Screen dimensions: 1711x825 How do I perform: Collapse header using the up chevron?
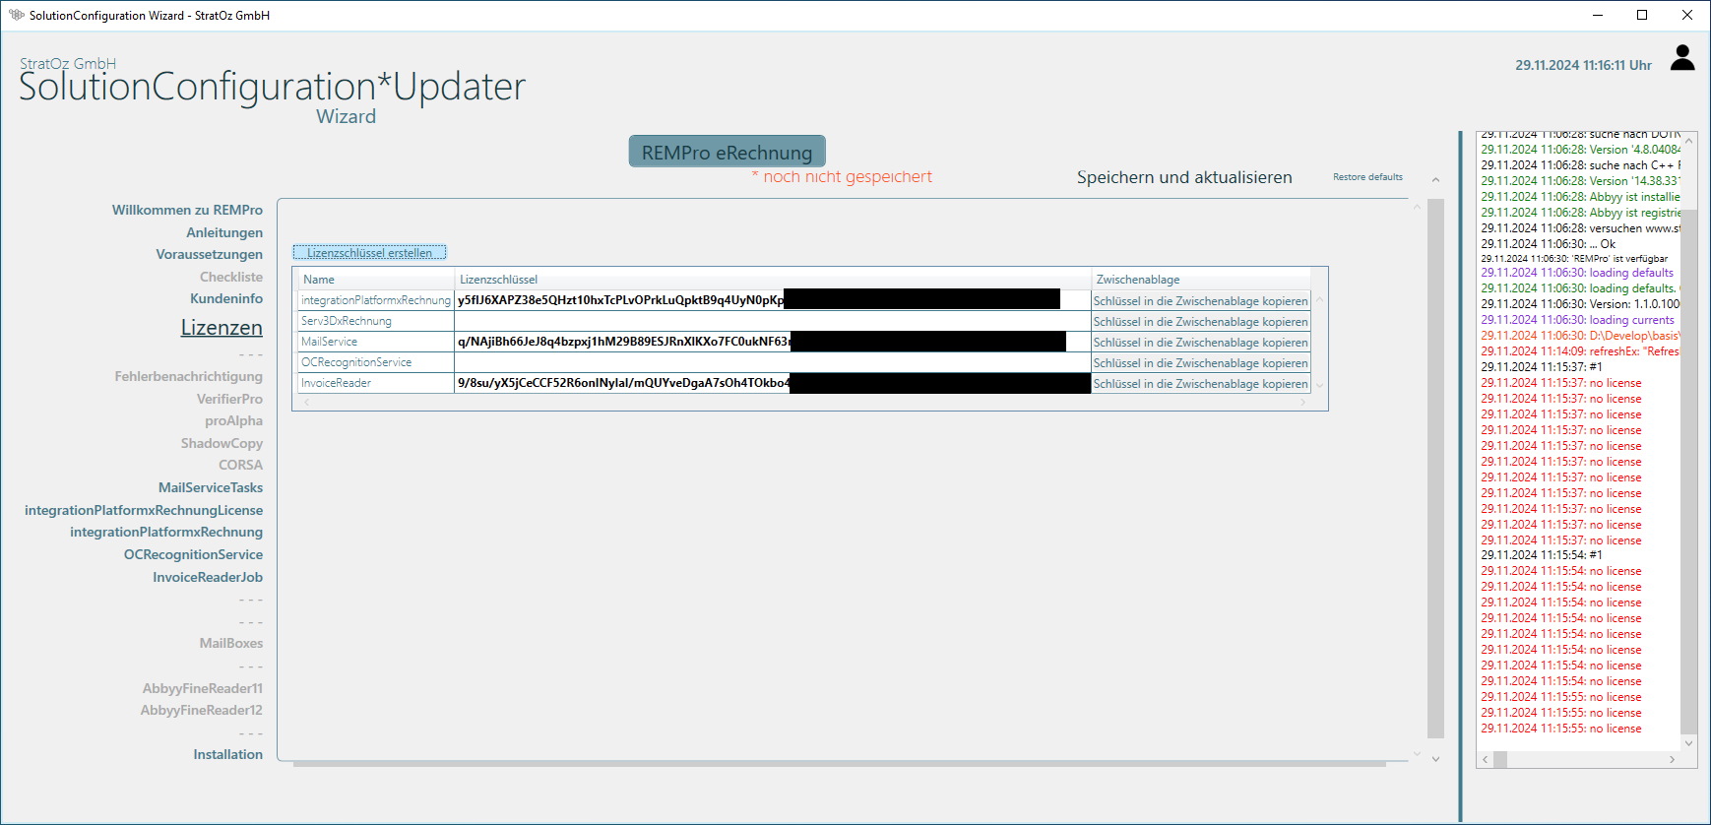coord(1435,180)
